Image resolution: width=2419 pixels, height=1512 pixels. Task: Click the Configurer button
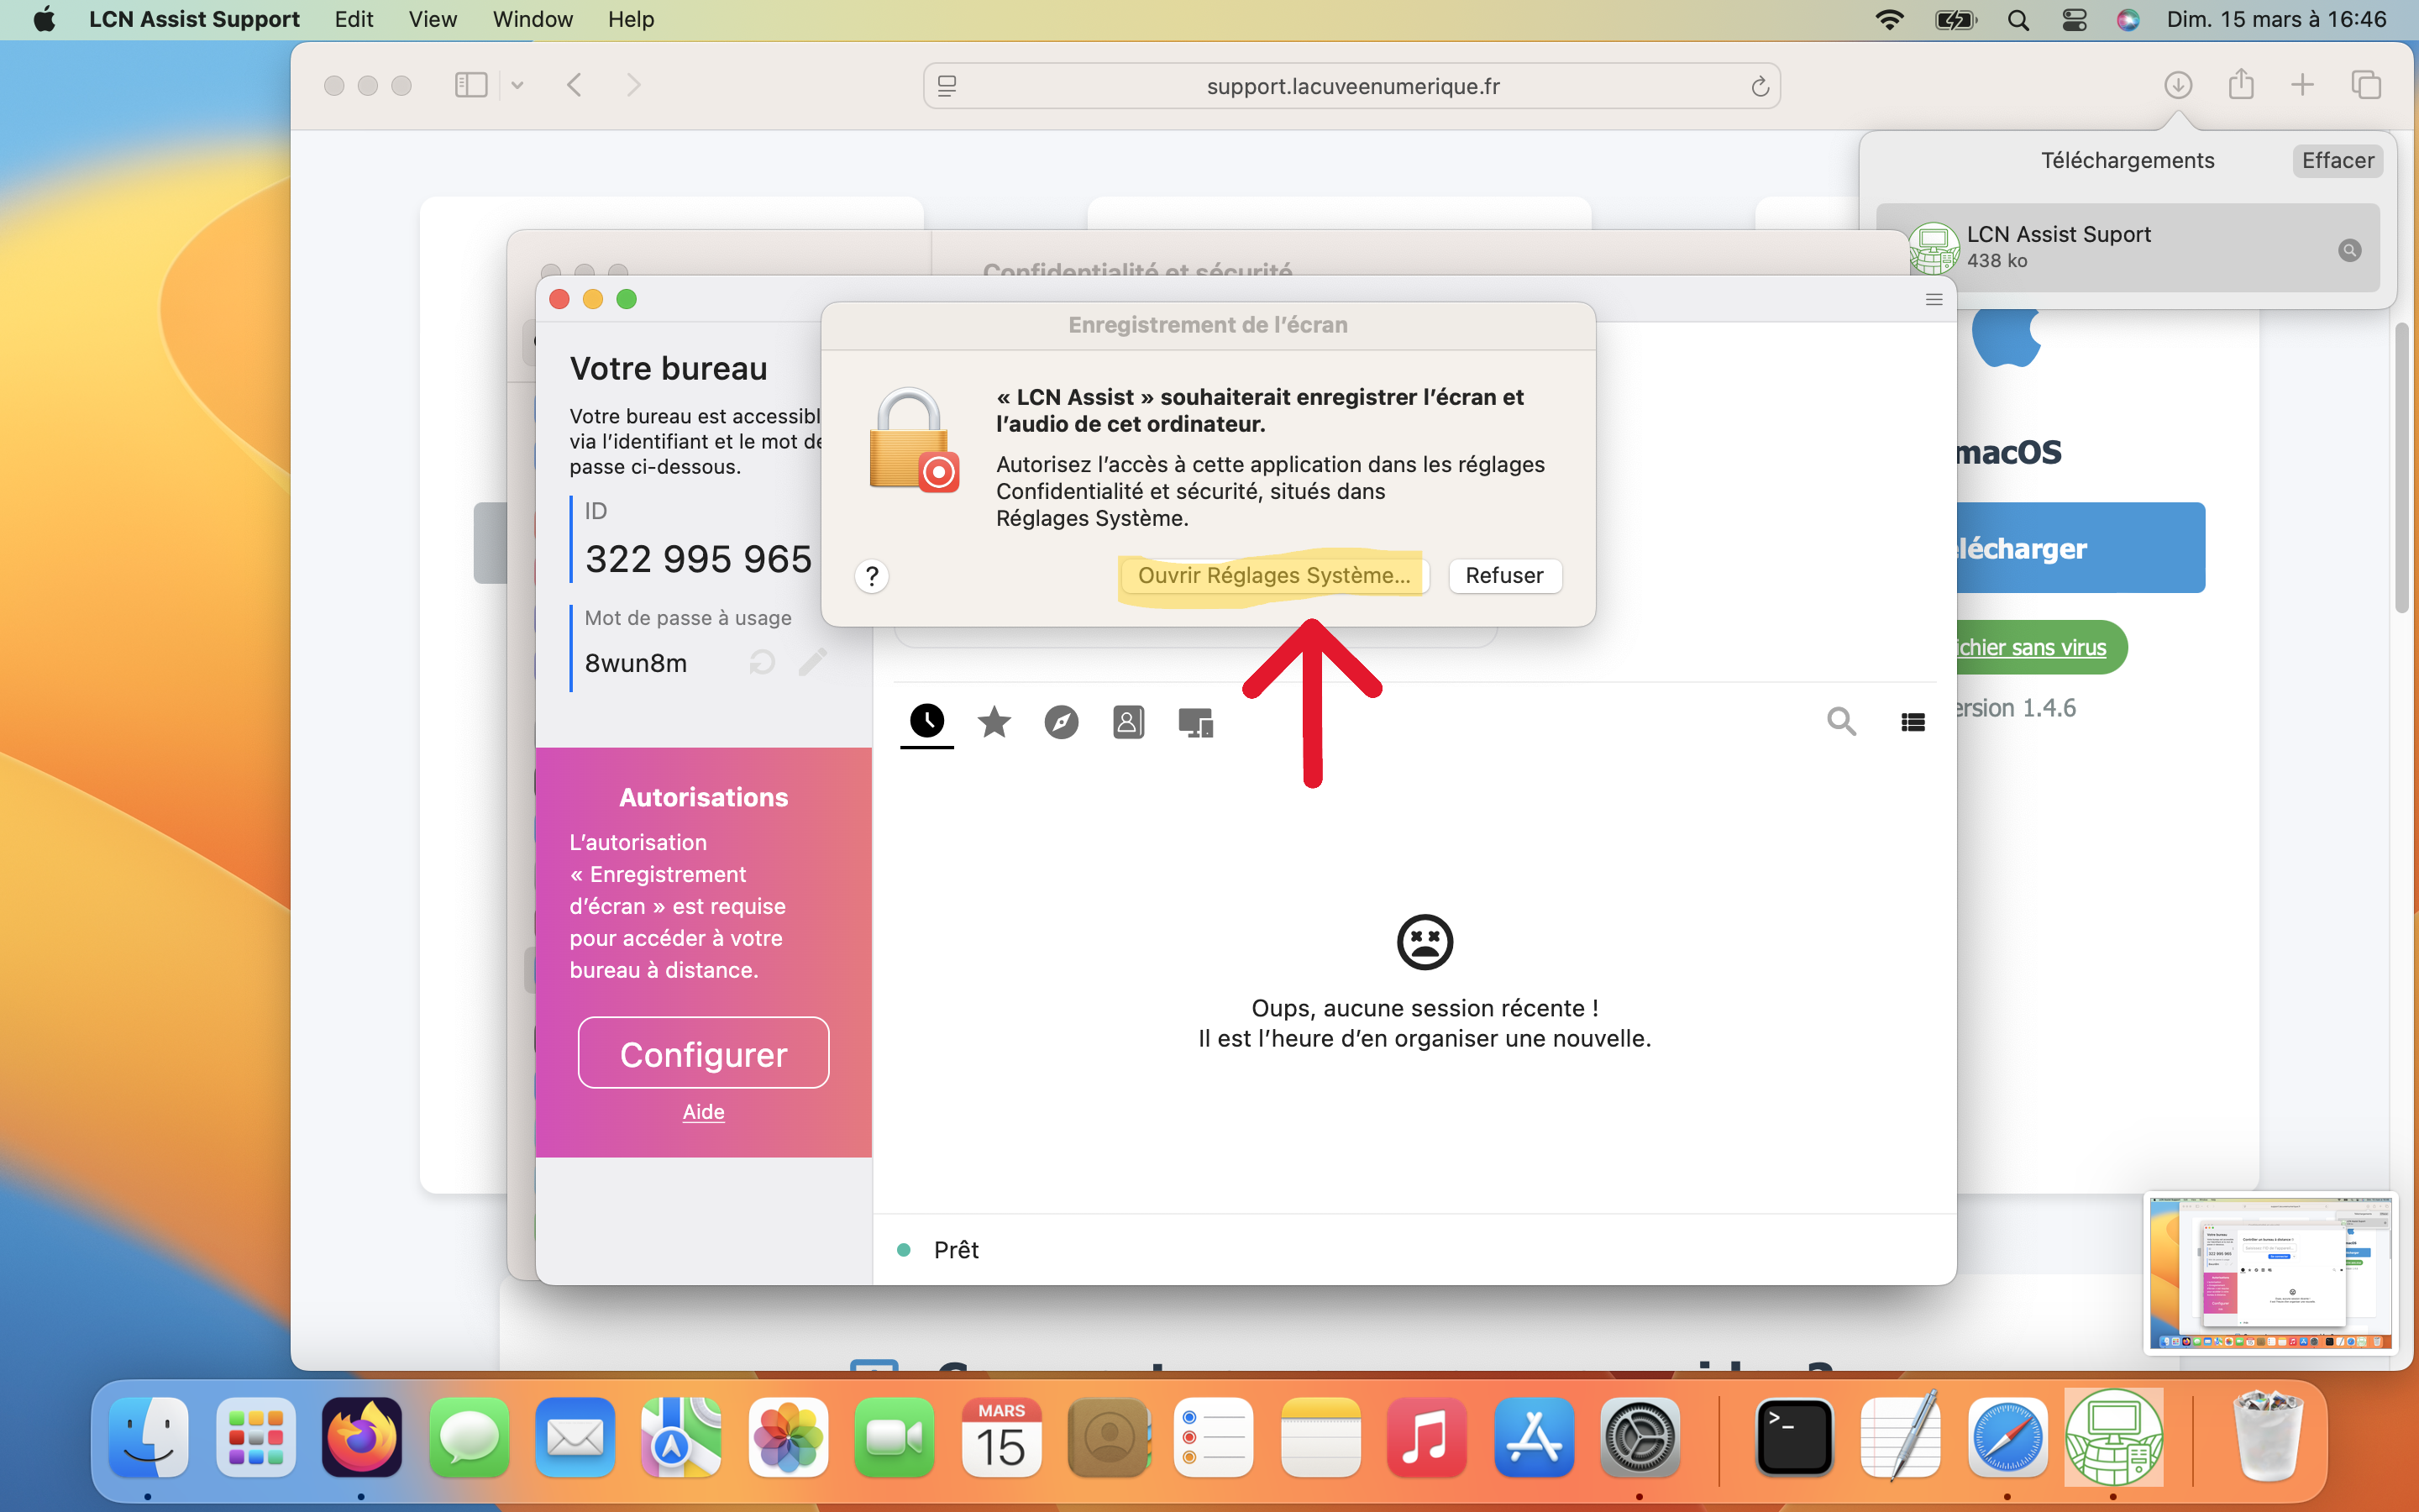(703, 1053)
